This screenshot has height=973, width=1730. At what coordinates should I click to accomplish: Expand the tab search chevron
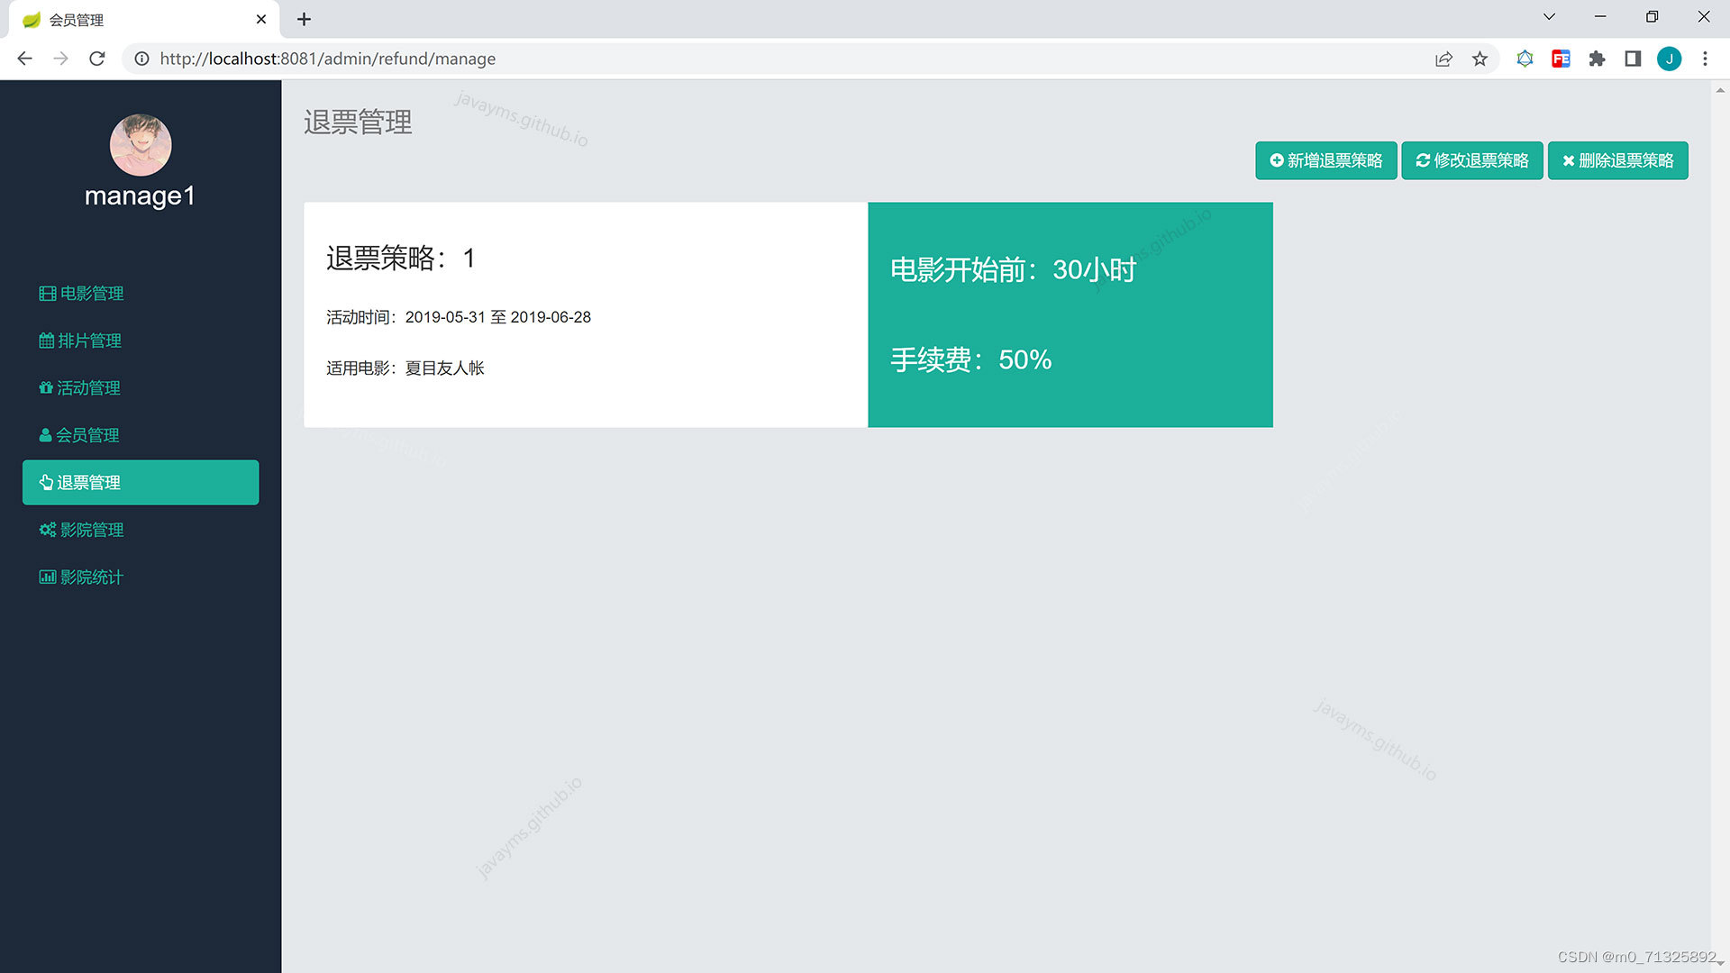coord(1549,17)
